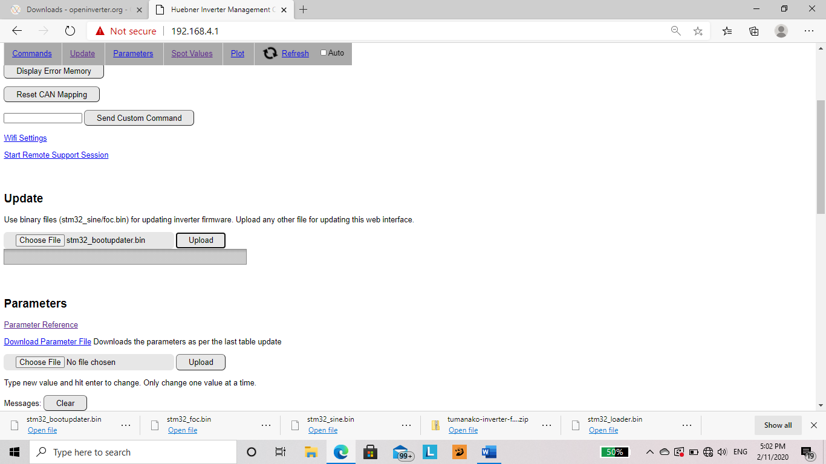Go to Spot Values in the navigation bar
This screenshot has height=464, width=826.
click(192, 53)
